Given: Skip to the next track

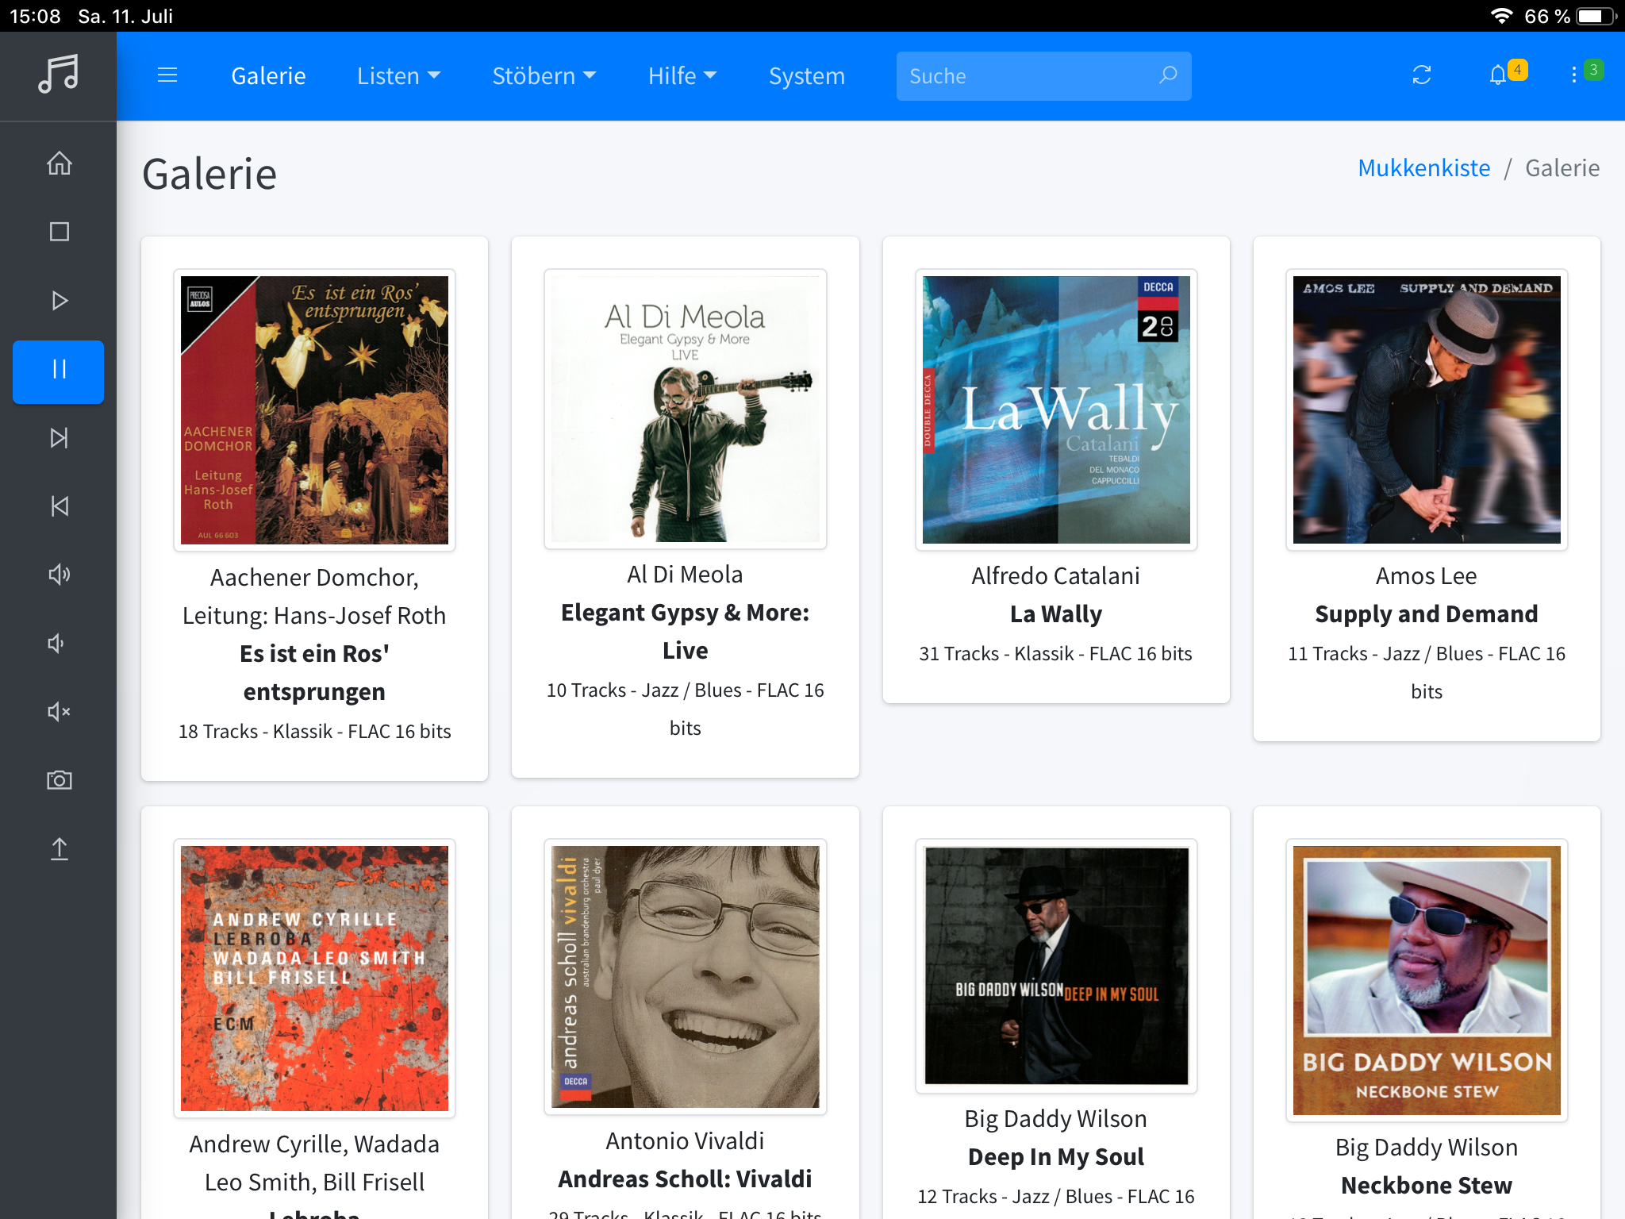Looking at the screenshot, I should (x=59, y=438).
